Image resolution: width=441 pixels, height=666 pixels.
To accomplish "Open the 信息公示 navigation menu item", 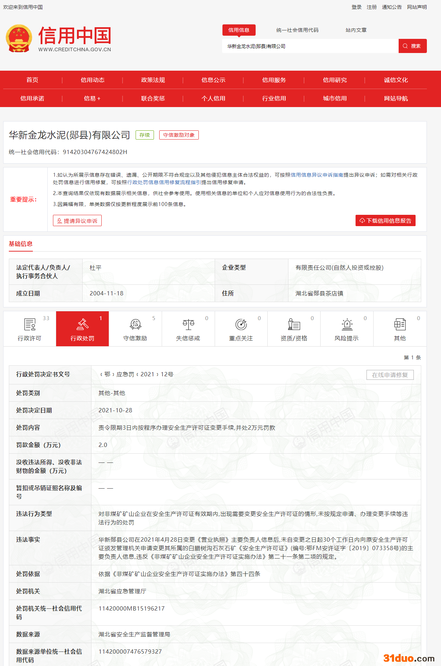I will tap(213, 80).
